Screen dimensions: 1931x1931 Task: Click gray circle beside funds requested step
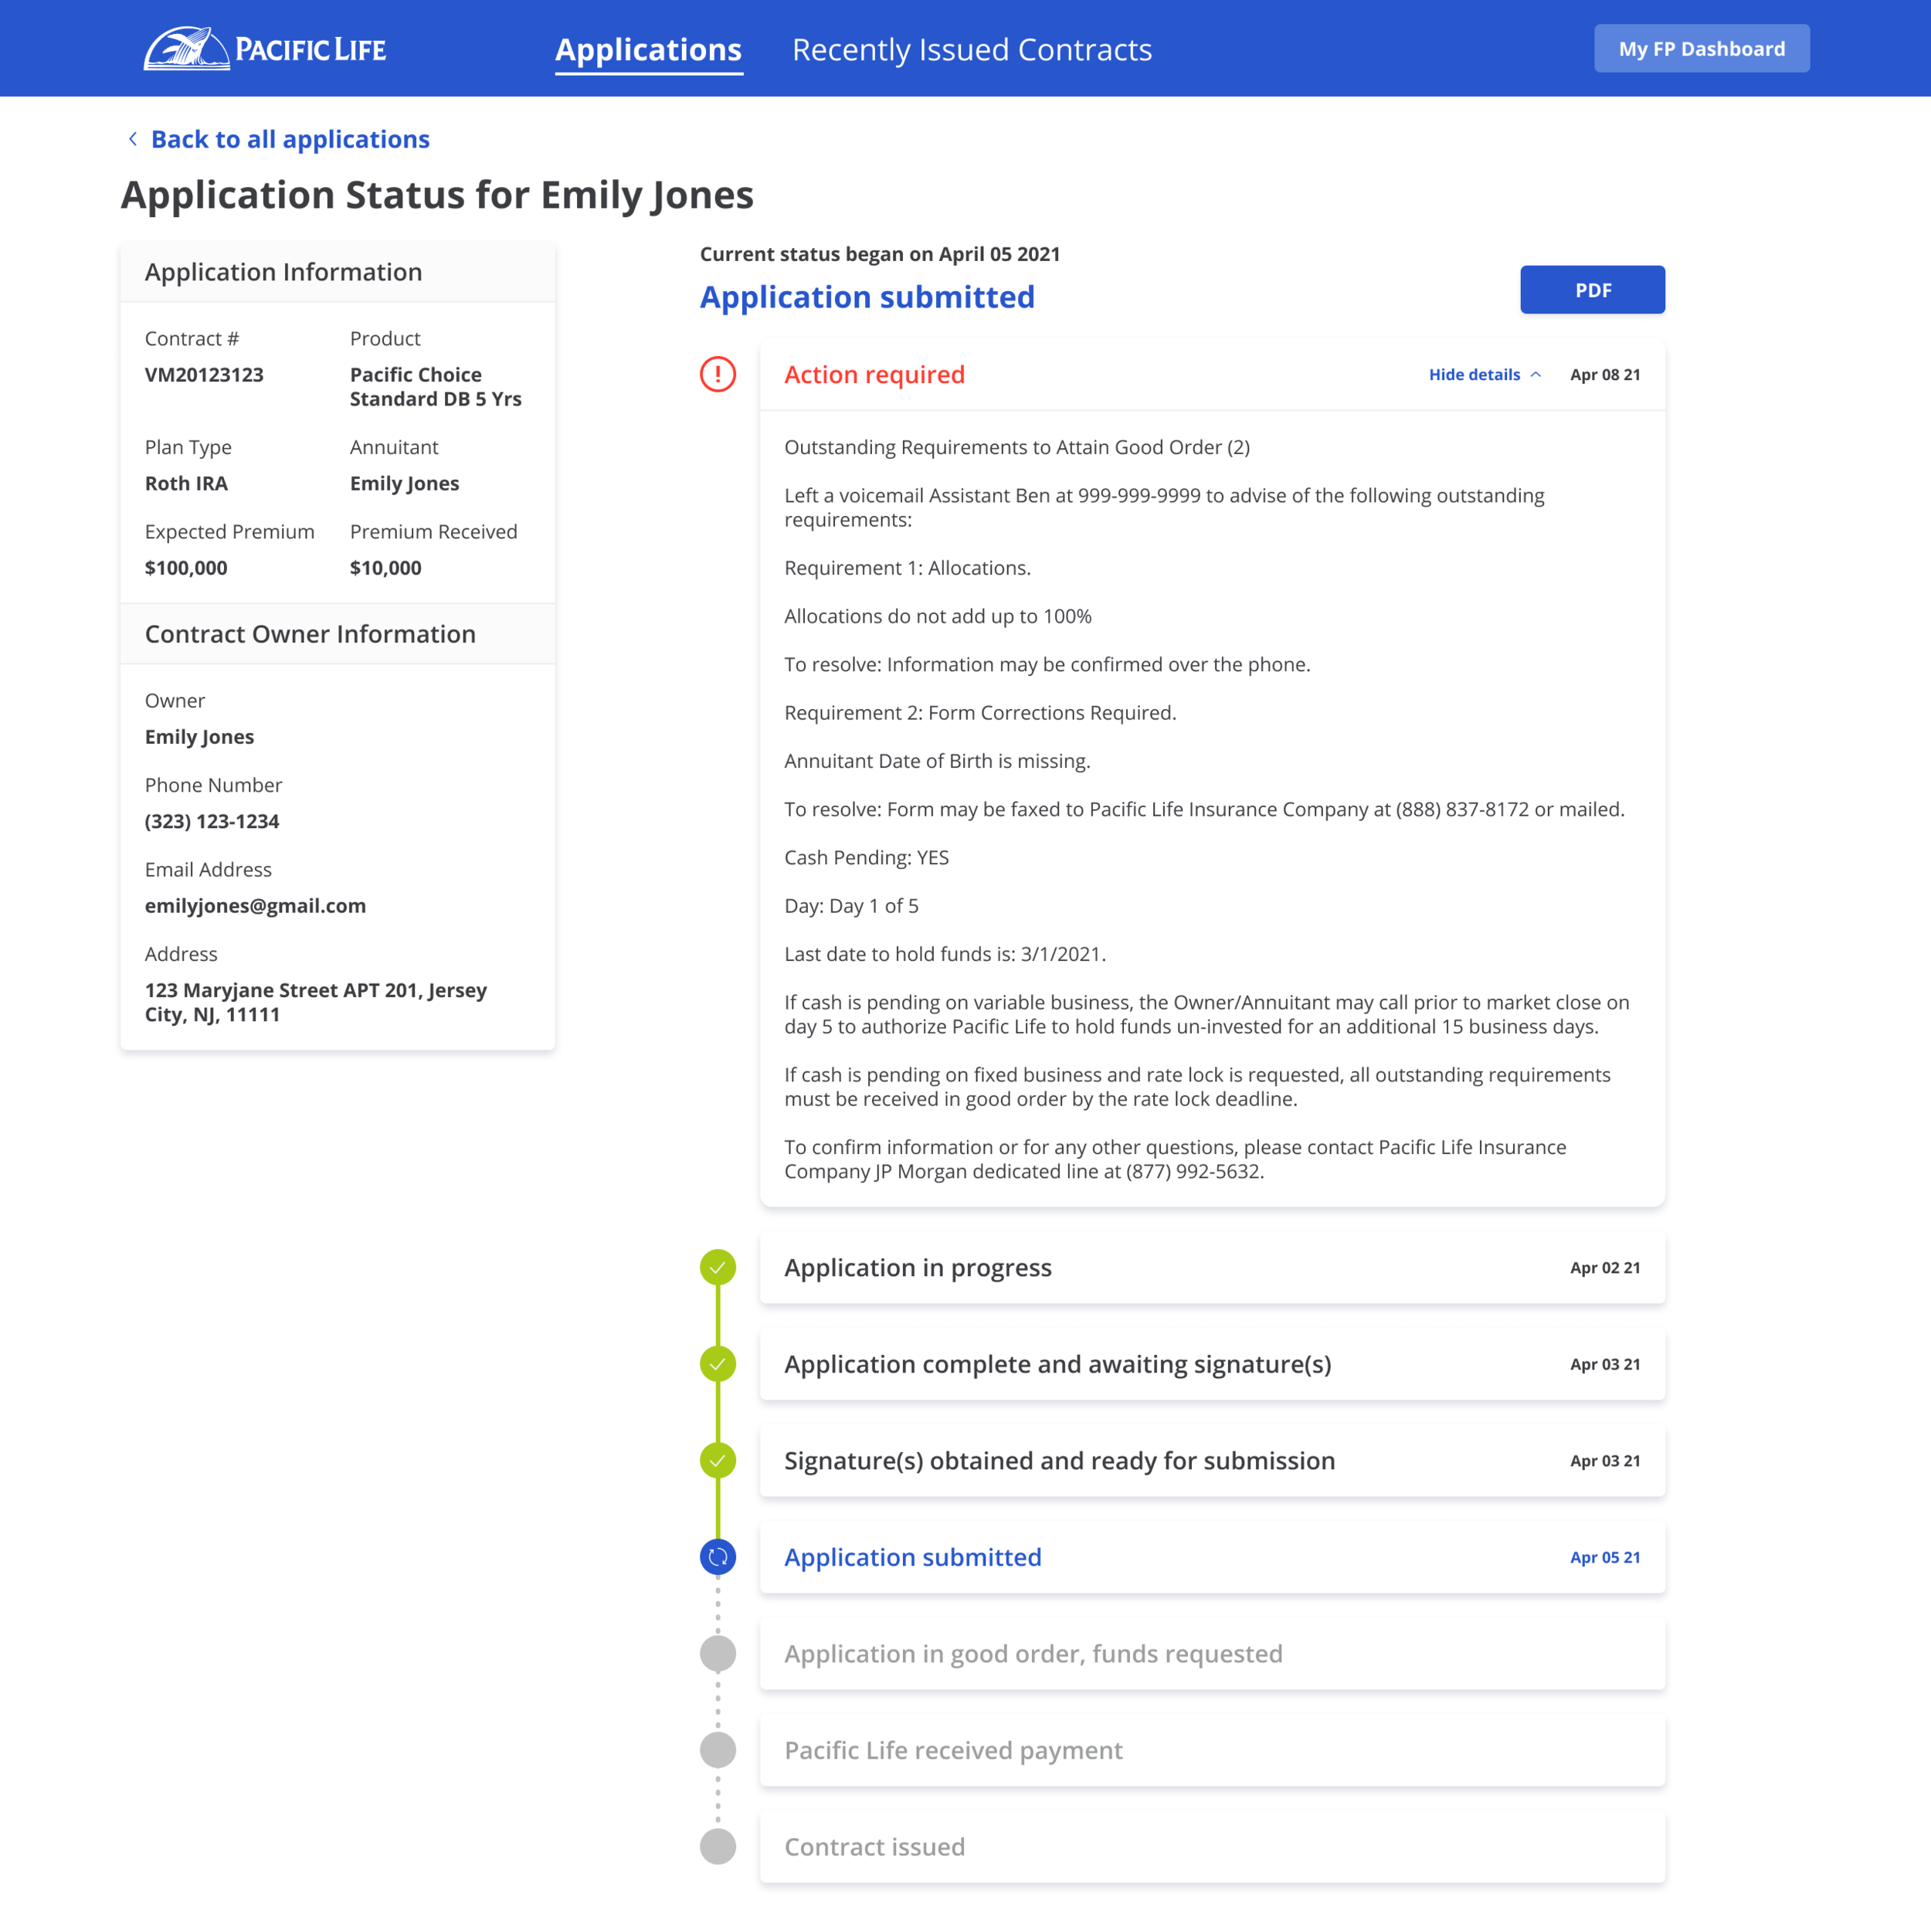click(x=718, y=1653)
